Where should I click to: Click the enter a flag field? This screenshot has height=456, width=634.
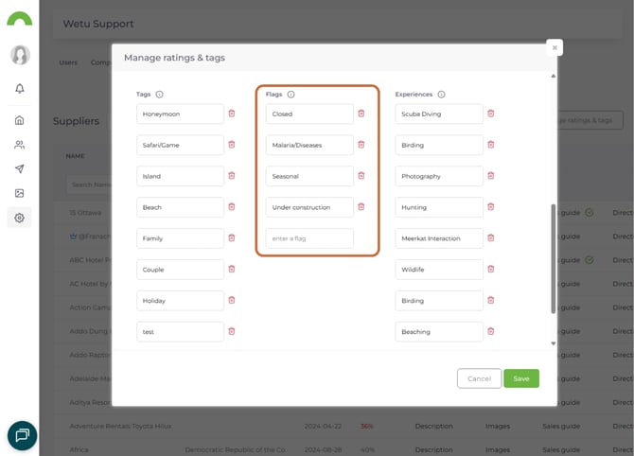point(309,238)
